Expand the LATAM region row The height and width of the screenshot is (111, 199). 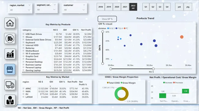(x=23, y=97)
